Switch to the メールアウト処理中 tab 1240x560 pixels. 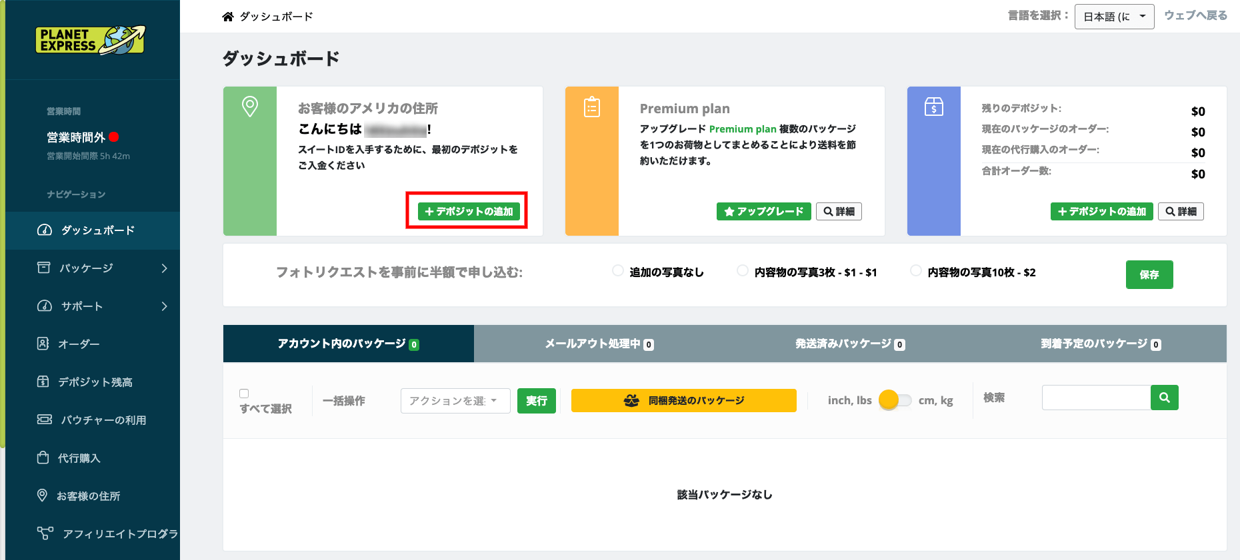[x=599, y=344]
